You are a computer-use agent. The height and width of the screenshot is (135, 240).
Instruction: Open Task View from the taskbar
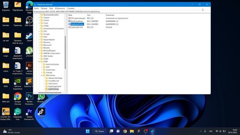[111, 131]
